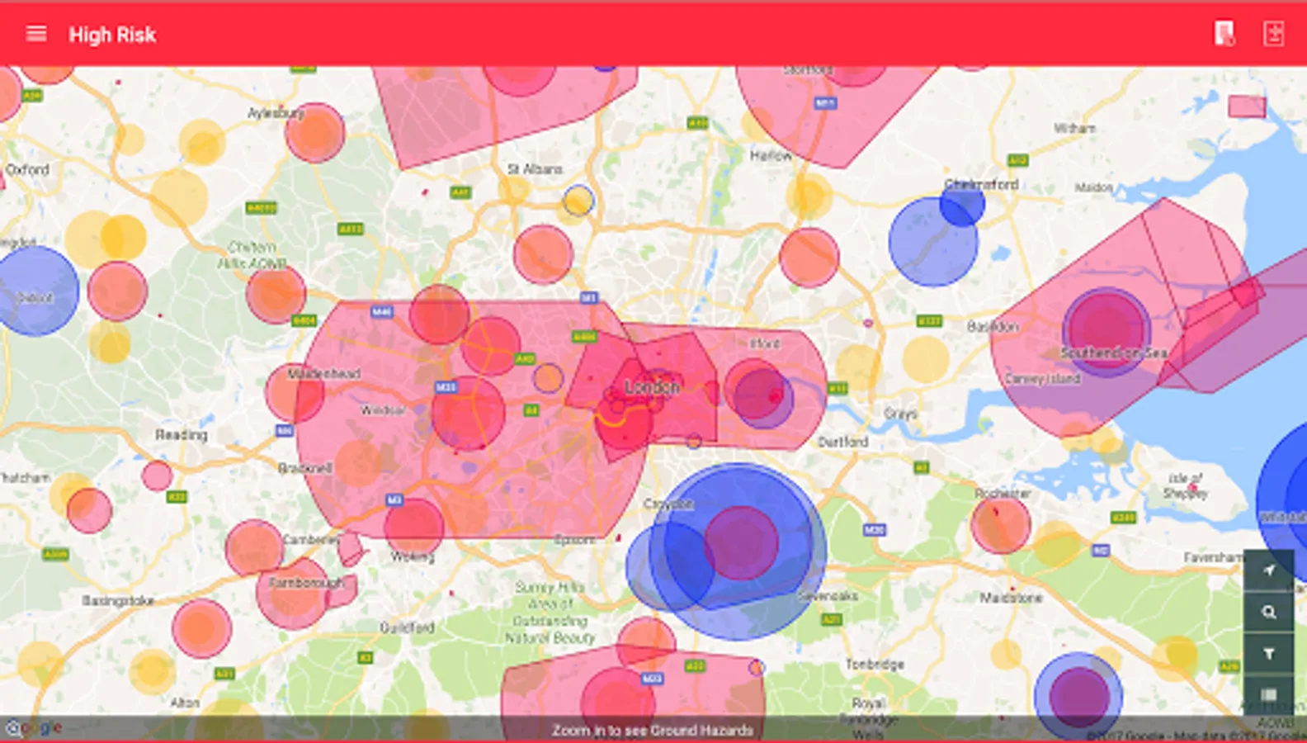Select the London city label
This screenshot has height=743, width=1307.
click(x=652, y=386)
